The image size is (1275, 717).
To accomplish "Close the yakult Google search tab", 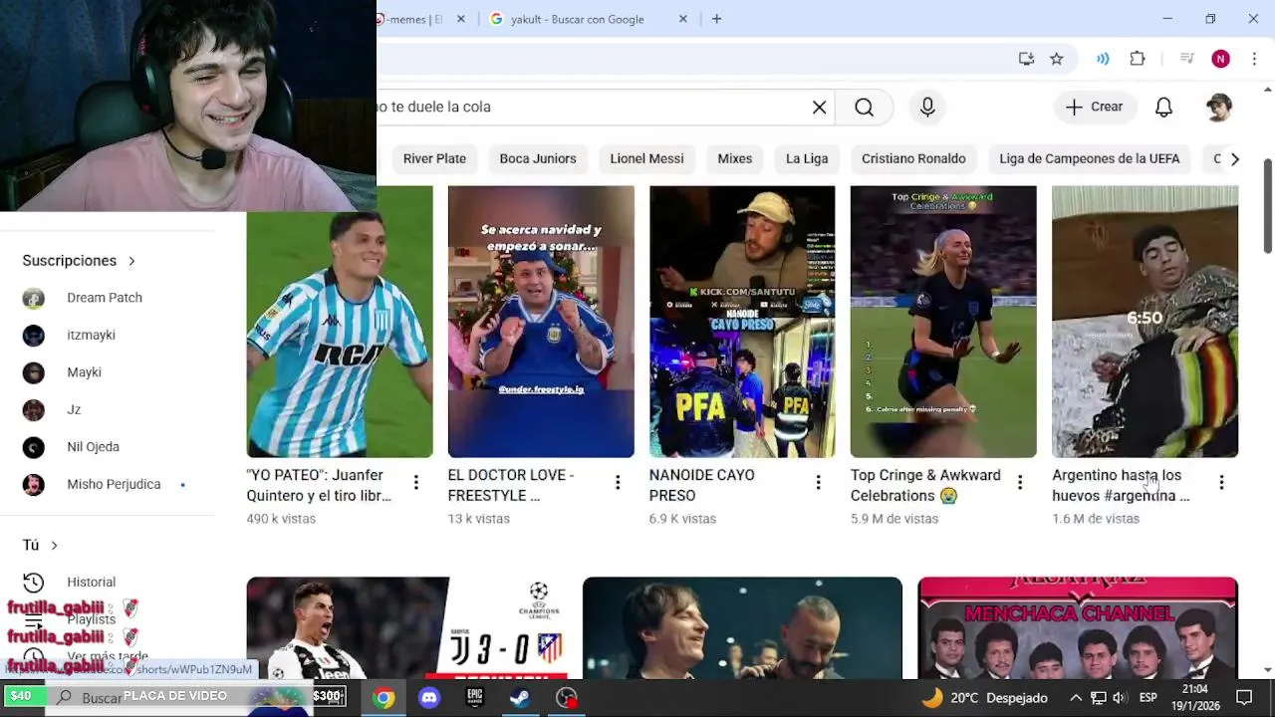I will pos(683,19).
